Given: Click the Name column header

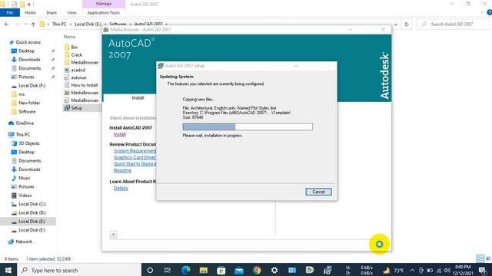Looking at the screenshot, I should (69, 37).
